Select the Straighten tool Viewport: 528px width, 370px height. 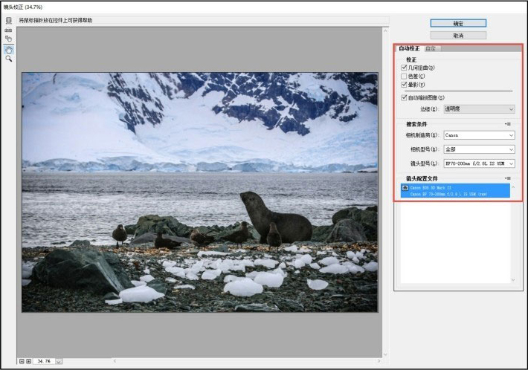coord(8,30)
